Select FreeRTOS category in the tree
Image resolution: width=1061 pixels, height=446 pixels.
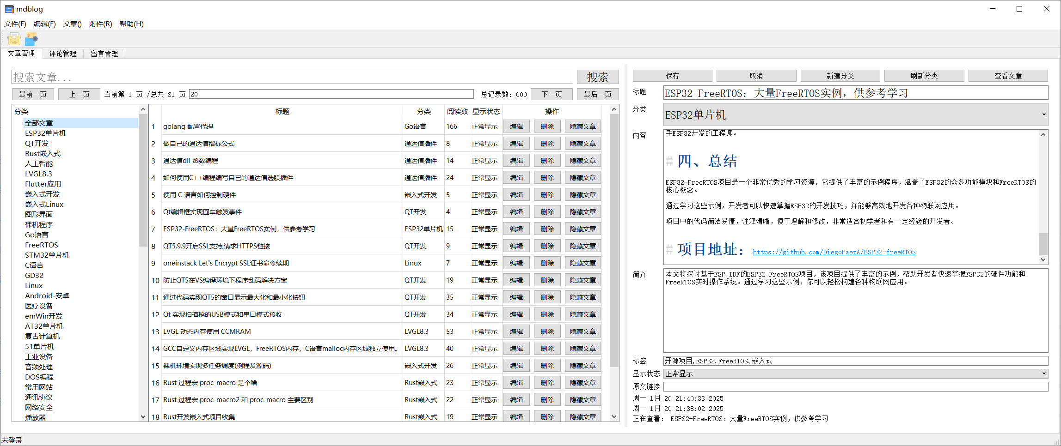click(x=41, y=245)
